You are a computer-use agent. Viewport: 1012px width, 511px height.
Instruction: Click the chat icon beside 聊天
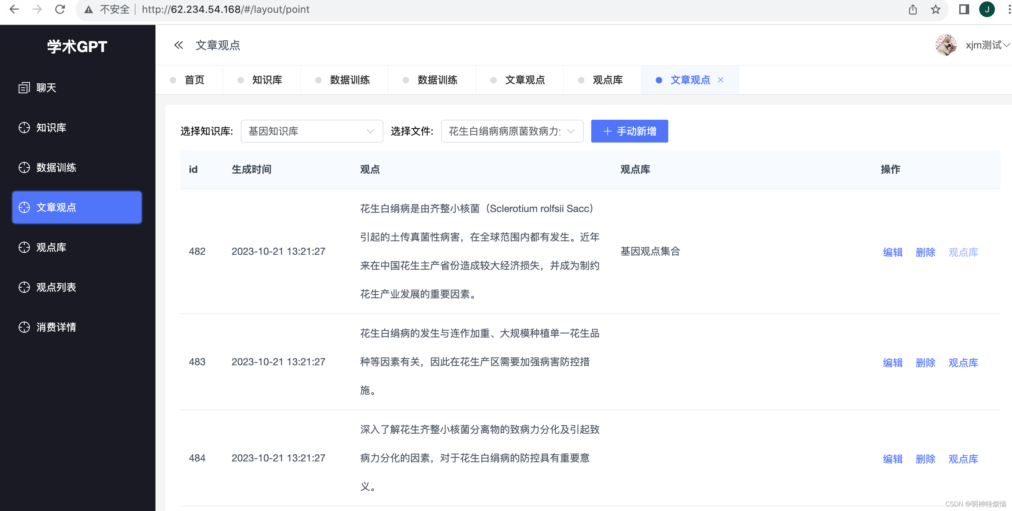[x=24, y=88]
